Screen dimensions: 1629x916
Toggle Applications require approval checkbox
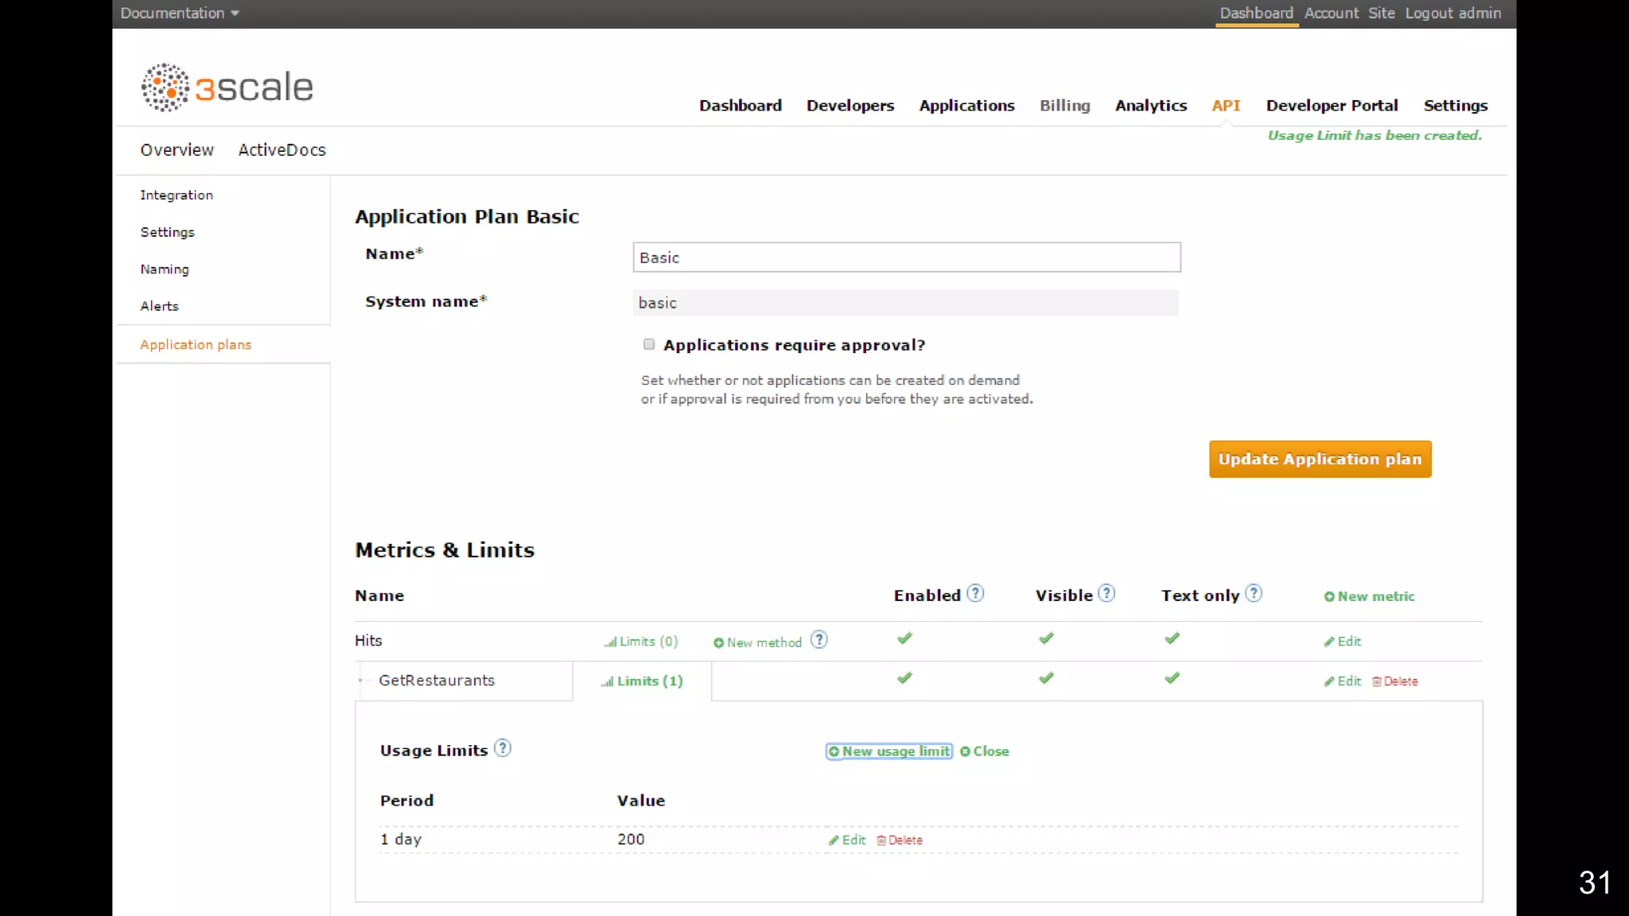pyautogui.click(x=649, y=344)
